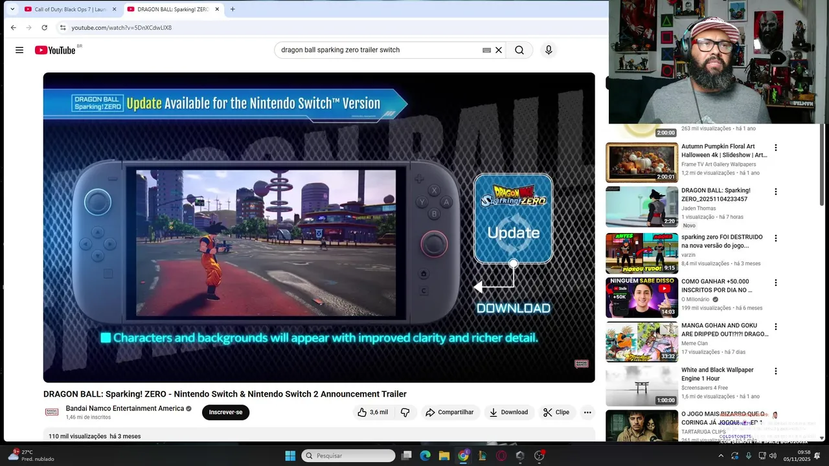Image resolution: width=829 pixels, height=466 pixels.
Task: Switch to the Call of Duty: Black Ops 7 tab
Action: coord(71,9)
